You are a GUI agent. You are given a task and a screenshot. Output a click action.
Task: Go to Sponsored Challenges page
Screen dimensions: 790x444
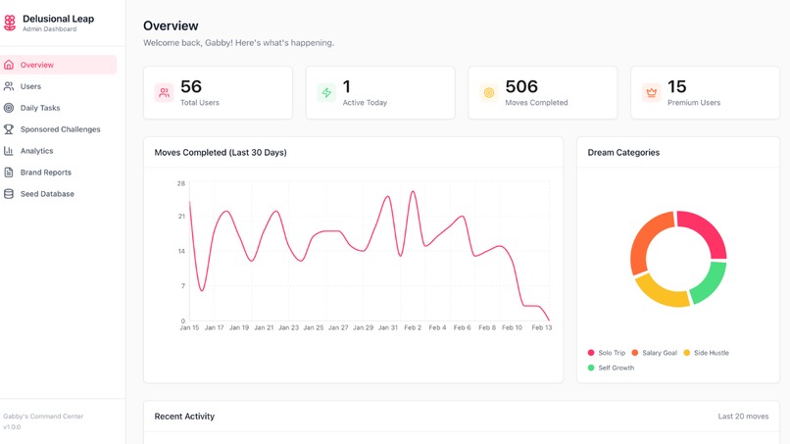[x=59, y=129]
